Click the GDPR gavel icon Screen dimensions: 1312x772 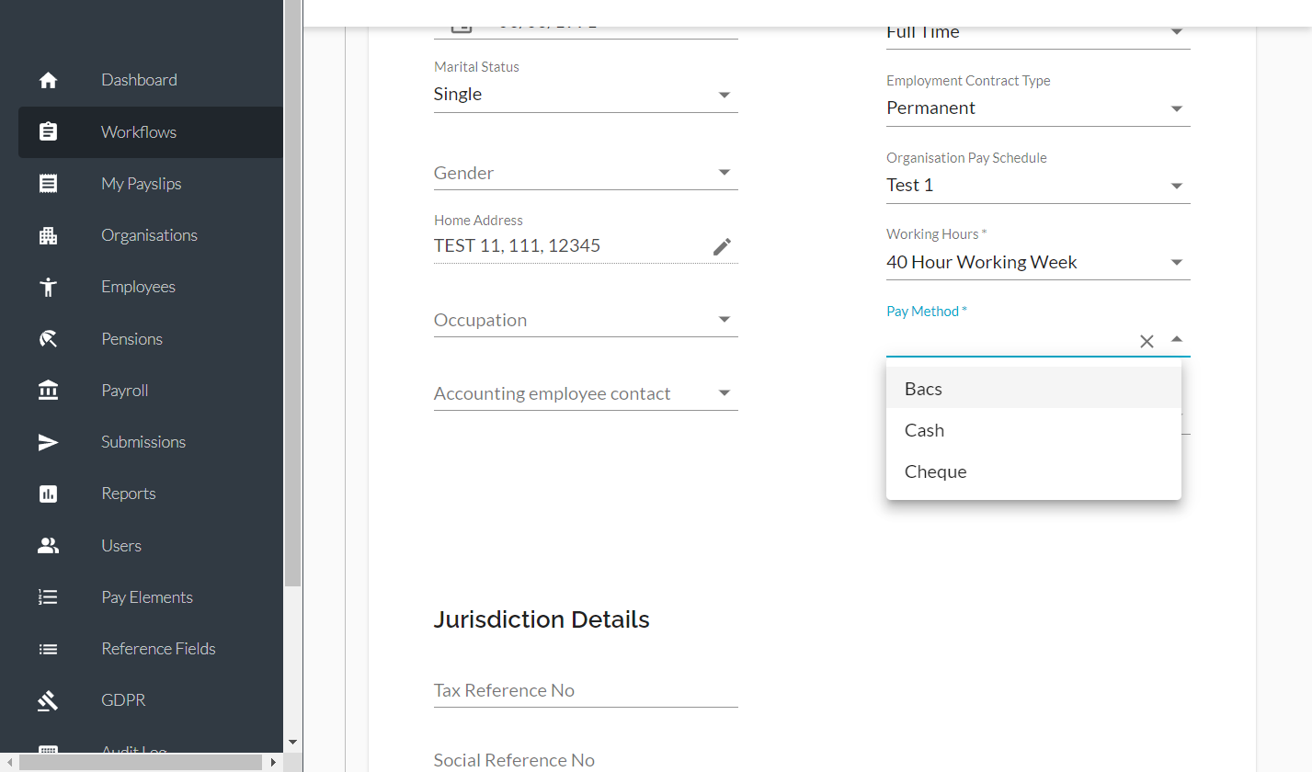pos(49,700)
